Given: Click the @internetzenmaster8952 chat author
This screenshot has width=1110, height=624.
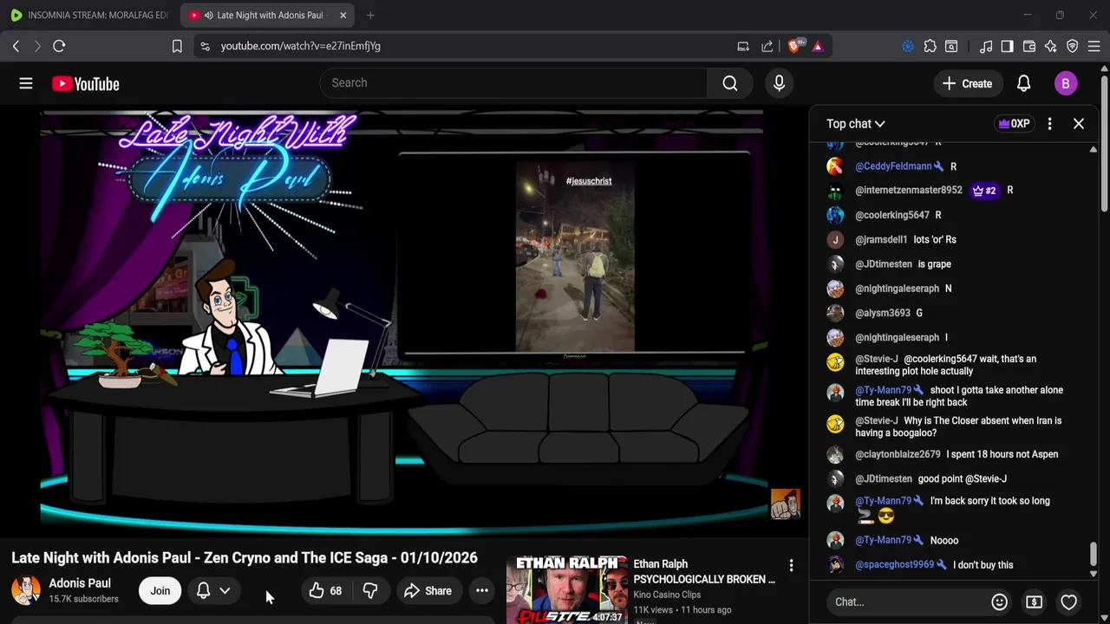Looking at the screenshot, I should 908,191.
